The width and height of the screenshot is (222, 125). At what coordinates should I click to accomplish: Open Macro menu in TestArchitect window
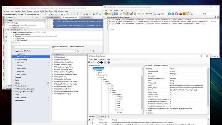116,10
